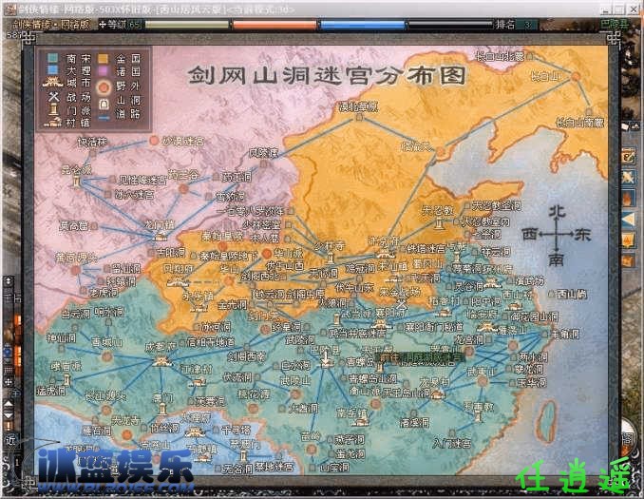Viewport: 644px width, 499px height.
Task: Click the 漠北草原 label
Action: (x=358, y=106)
